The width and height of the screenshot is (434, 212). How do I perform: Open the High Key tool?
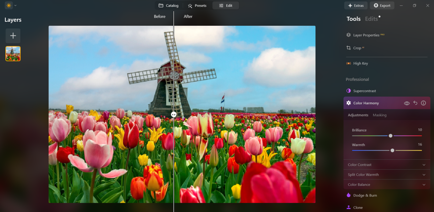tap(357, 63)
